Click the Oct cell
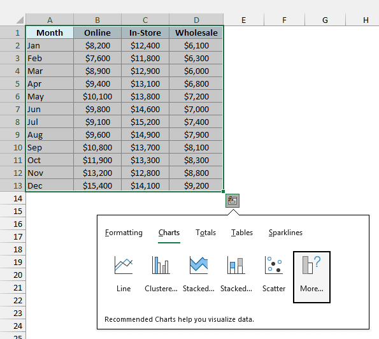379x339 pixels. pos(50,160)
